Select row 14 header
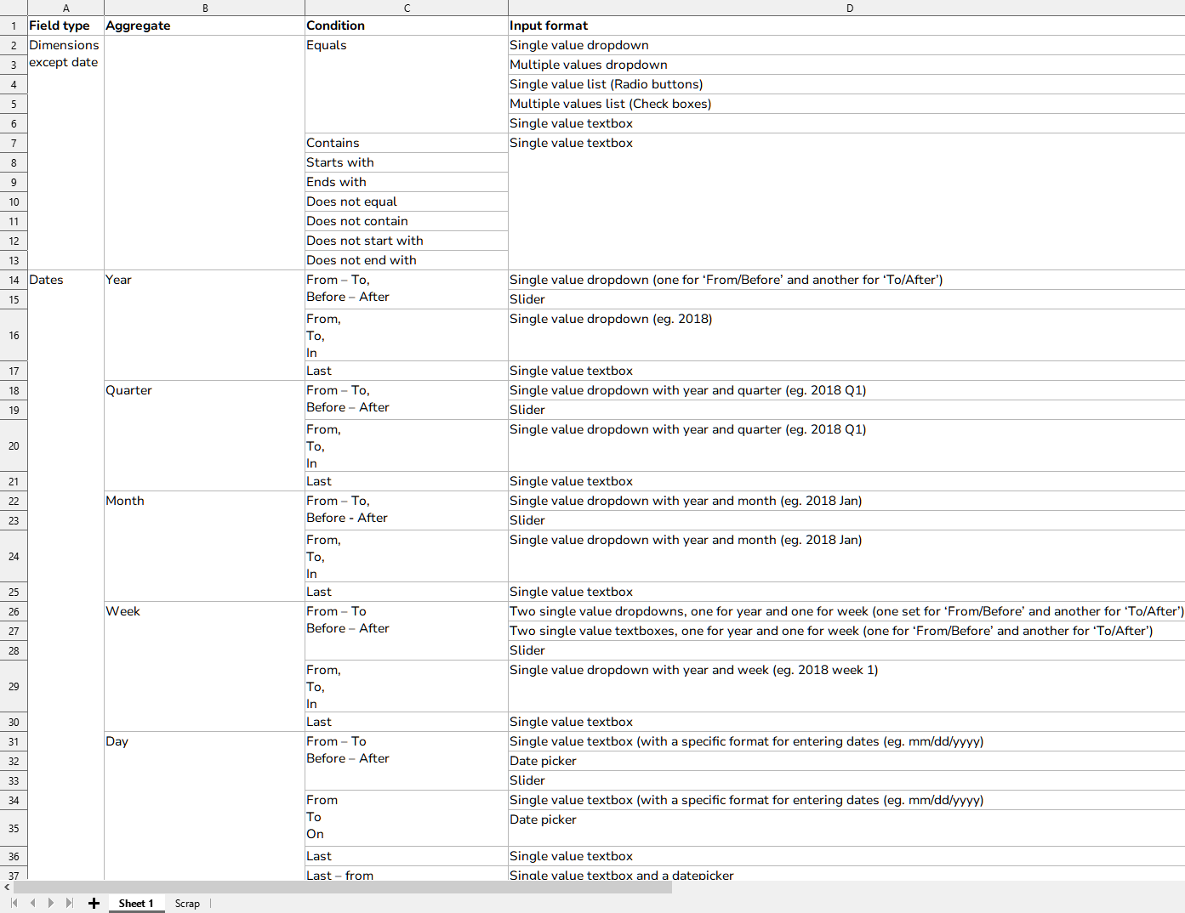Viewport: 1185px width, 913px height. (x=14, y=280)
